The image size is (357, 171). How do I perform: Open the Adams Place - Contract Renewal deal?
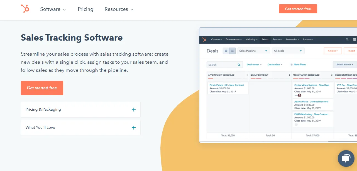coord(311,102)
